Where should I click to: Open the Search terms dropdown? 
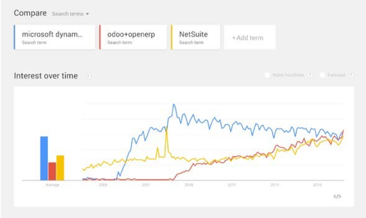[x=70, y=14]
